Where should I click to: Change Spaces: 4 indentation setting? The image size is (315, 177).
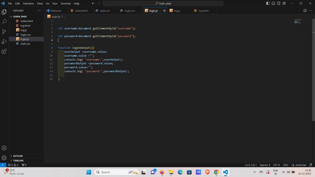(x=265, y=165)
